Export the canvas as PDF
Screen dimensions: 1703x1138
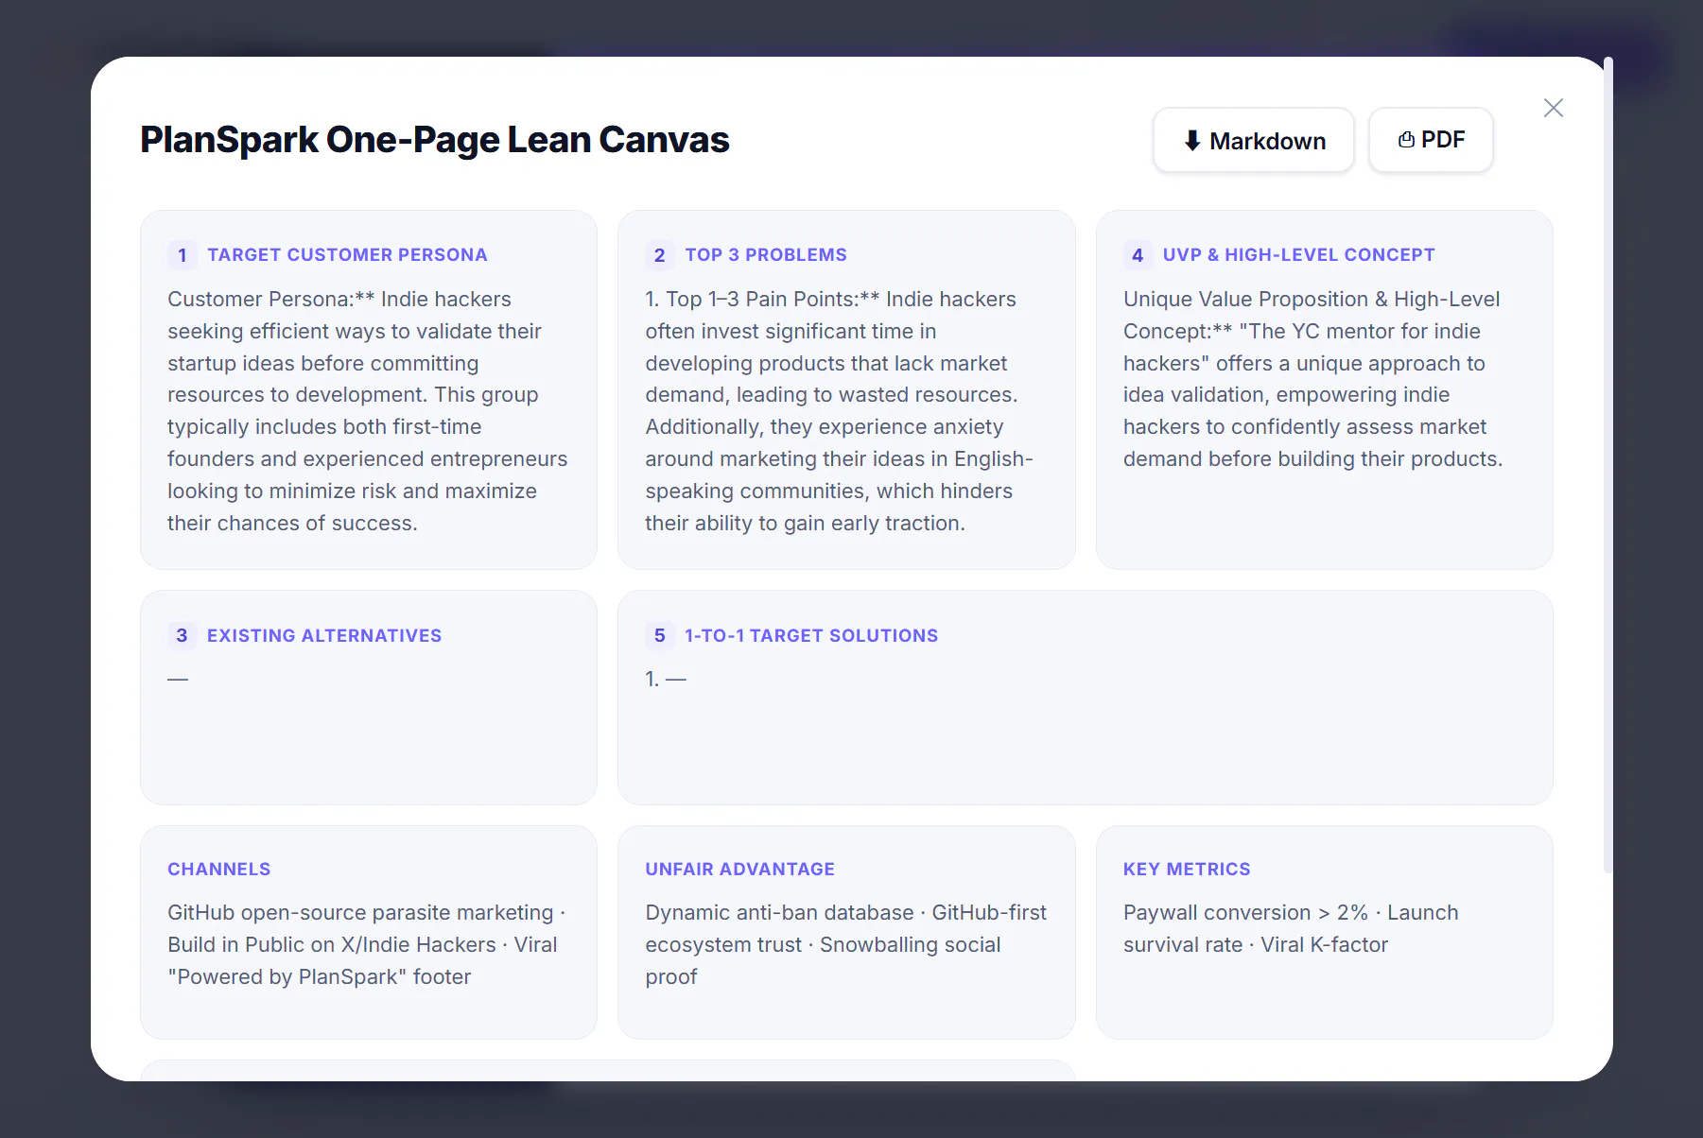click(x=1431, y=140)
